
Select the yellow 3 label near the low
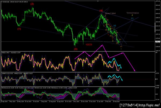pos(113,41)
